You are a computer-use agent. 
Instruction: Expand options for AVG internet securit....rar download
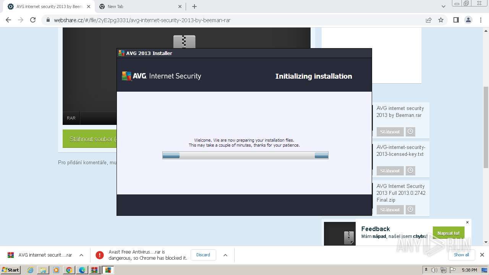[81, 255]
